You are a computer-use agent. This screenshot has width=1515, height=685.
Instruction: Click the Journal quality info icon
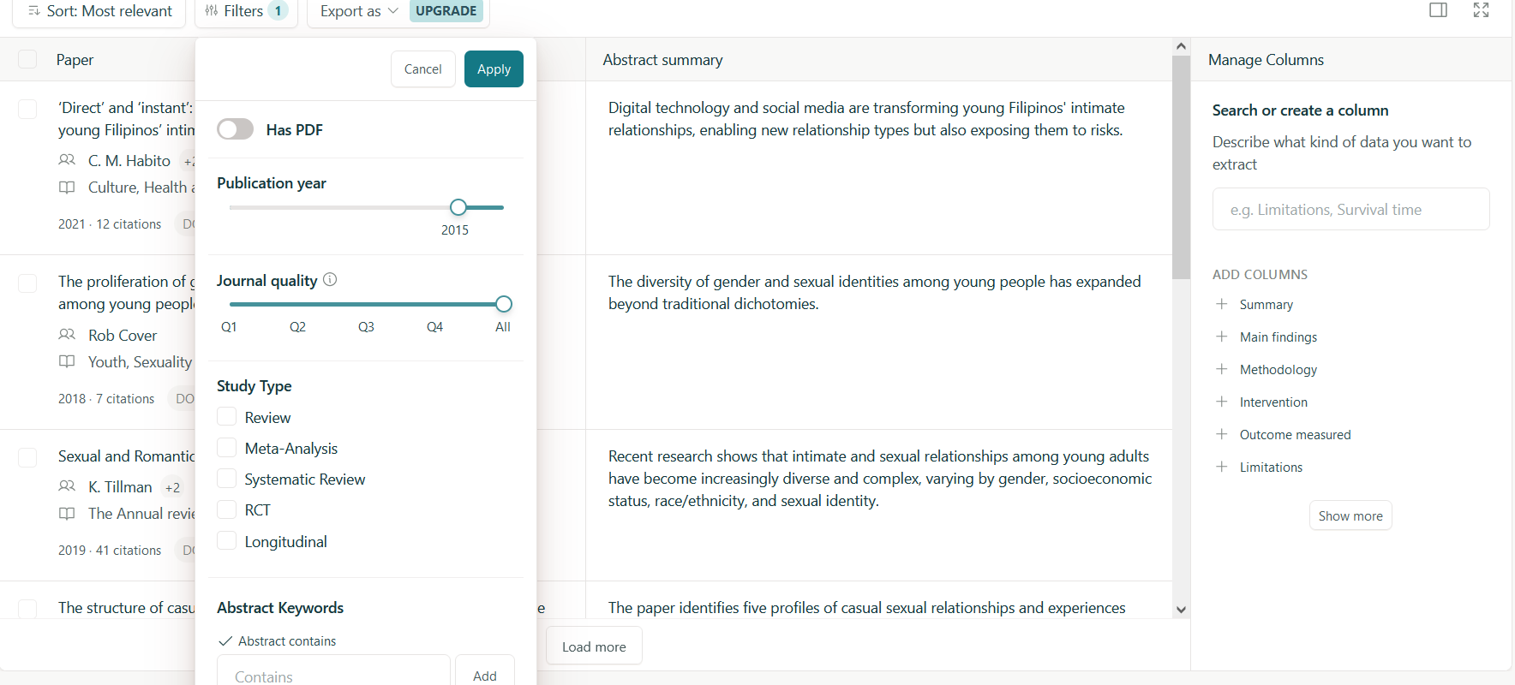[x=330, y=280]
